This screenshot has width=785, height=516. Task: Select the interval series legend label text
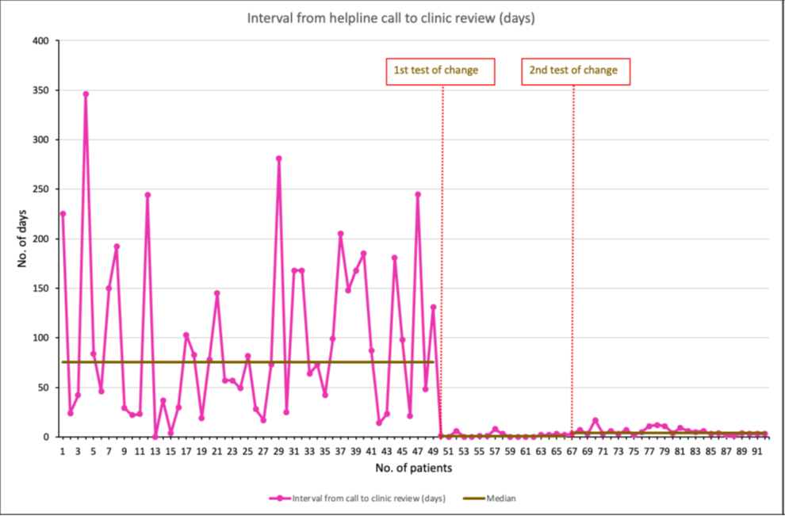(x=369, y=499)
